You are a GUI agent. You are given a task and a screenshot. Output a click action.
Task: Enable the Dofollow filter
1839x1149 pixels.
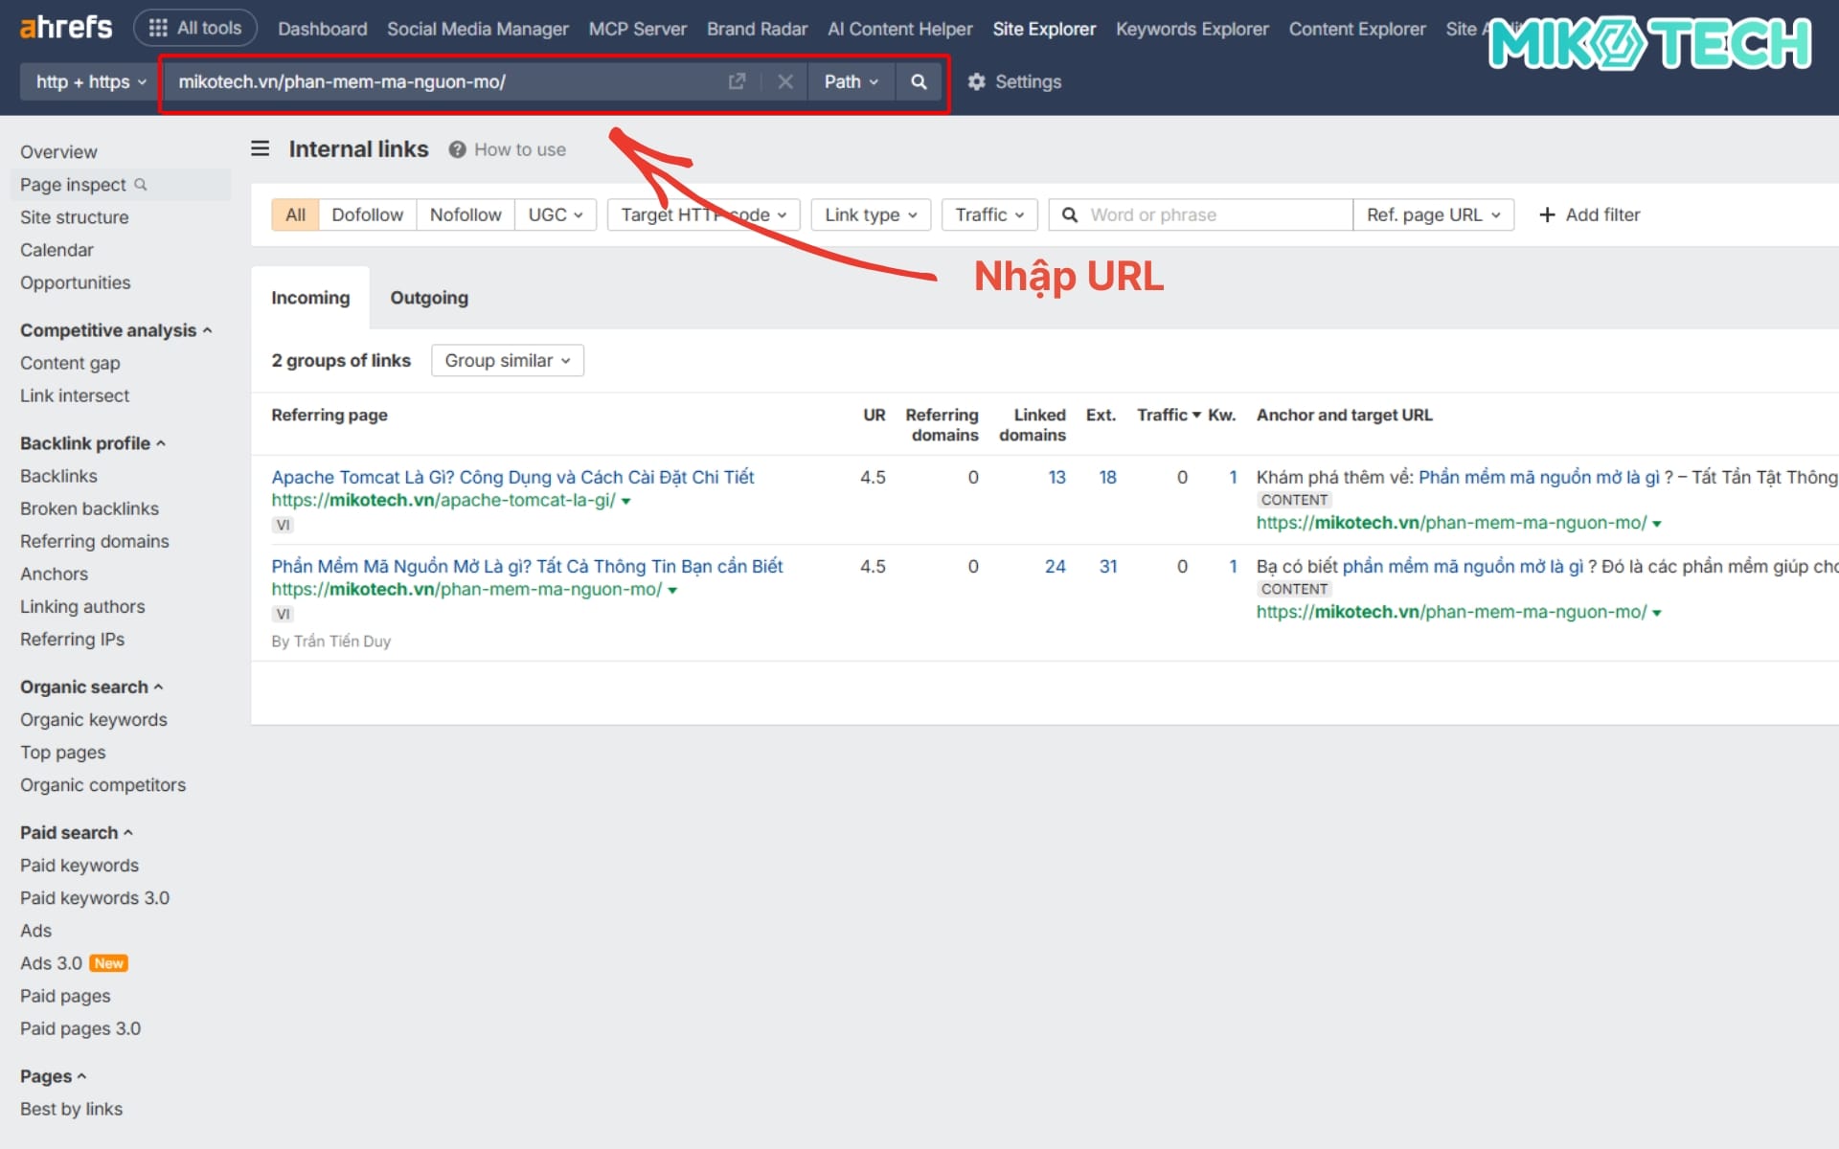[x=367, y=214]
